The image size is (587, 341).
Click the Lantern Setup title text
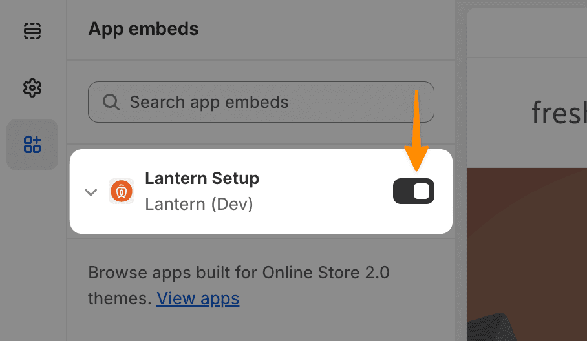202,178
